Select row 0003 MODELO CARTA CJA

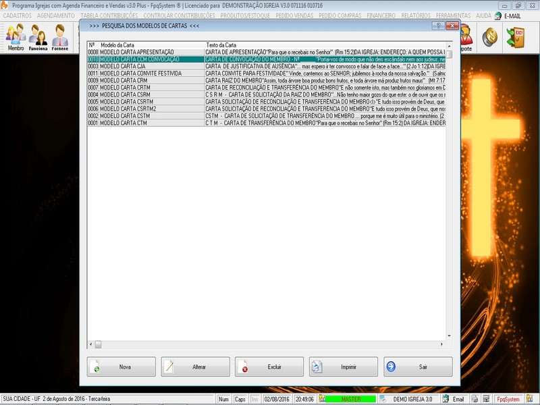[267, 66]
